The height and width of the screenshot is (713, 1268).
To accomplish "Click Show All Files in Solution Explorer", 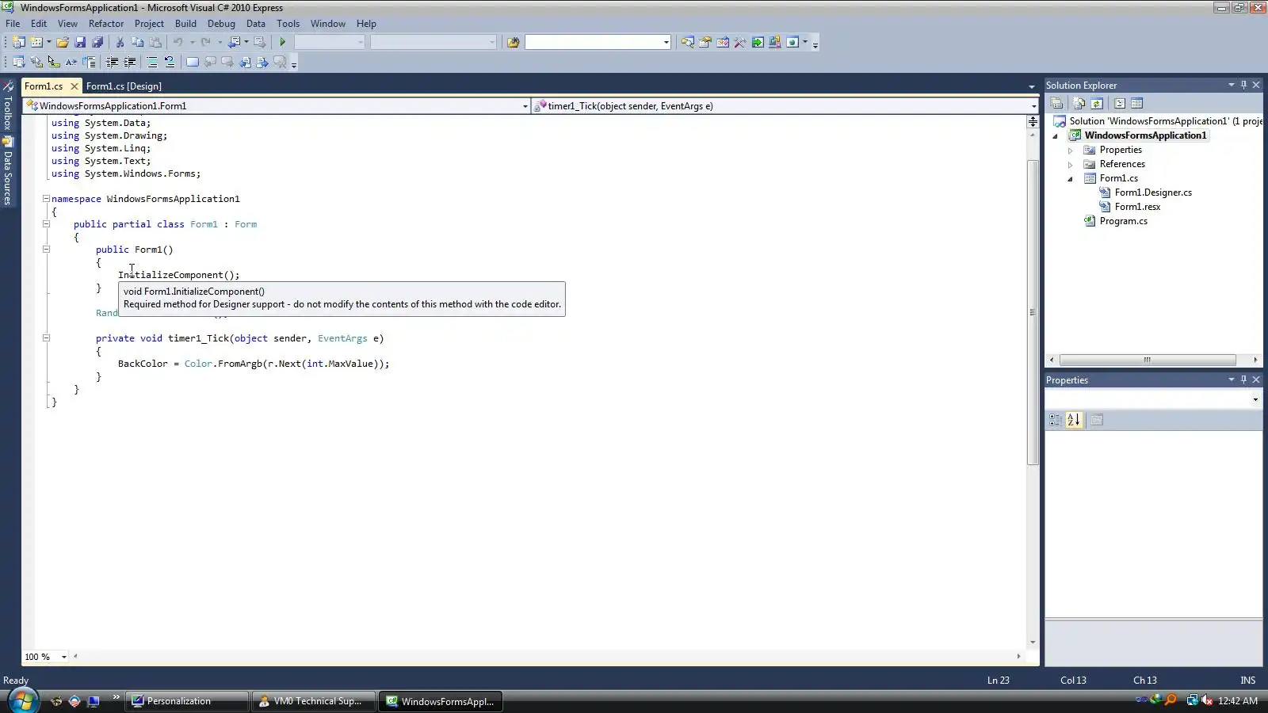I will pos(1079,103).
